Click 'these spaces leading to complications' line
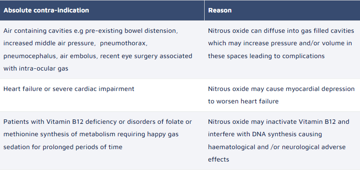This screenshot has height=170, width=360. (x=266, y=56)
